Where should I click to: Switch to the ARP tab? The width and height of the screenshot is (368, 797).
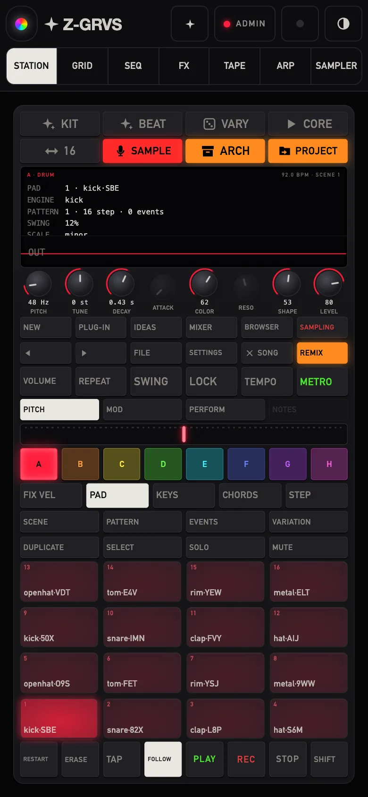coord(285,66)
